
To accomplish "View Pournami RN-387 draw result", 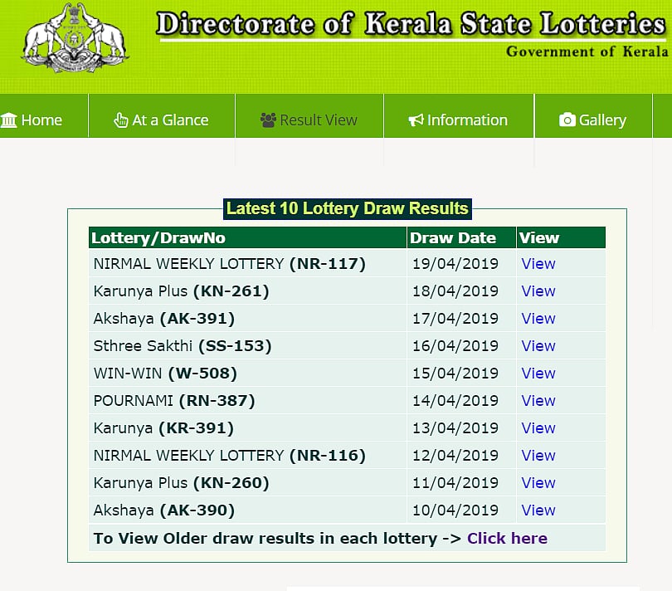I will click(538, 401).
